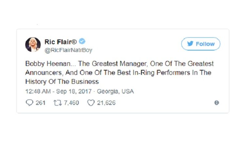Click the reply speech bubble icon

pos(29,103)
